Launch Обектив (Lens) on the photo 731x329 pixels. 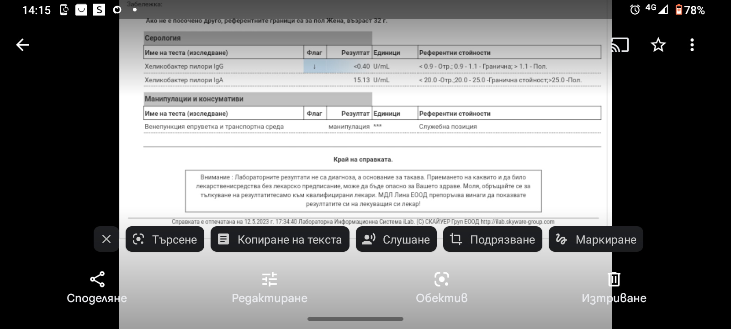click(x=441, y=287)
